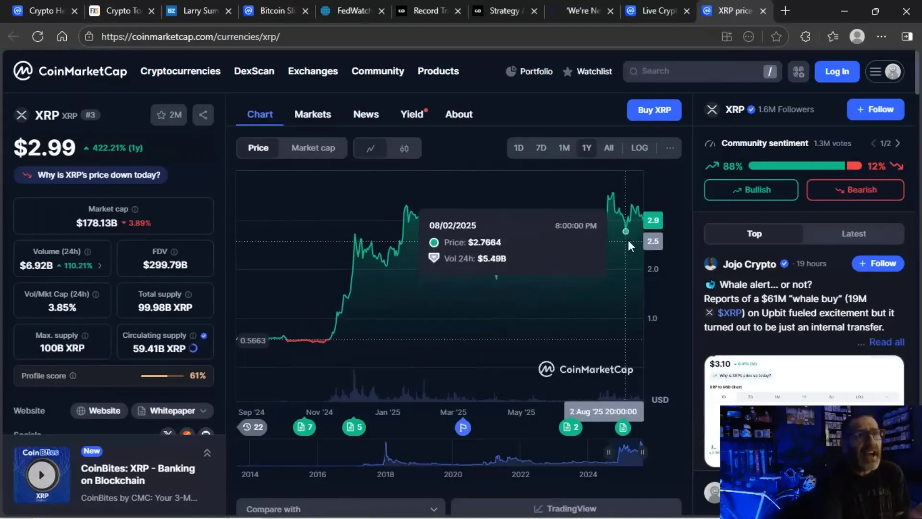Select the Price chart toggle
This screenshot has height=519, width=922.
click(258, 148)
